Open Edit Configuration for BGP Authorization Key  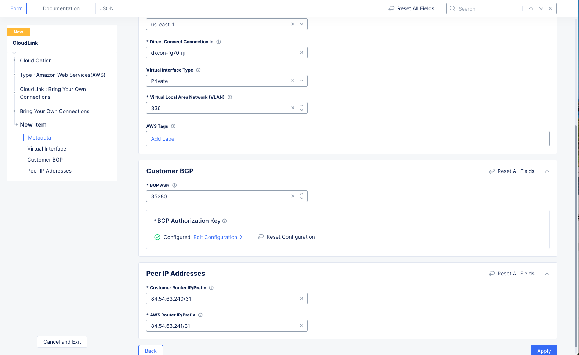pyautogui.click(x=218, y=237)
